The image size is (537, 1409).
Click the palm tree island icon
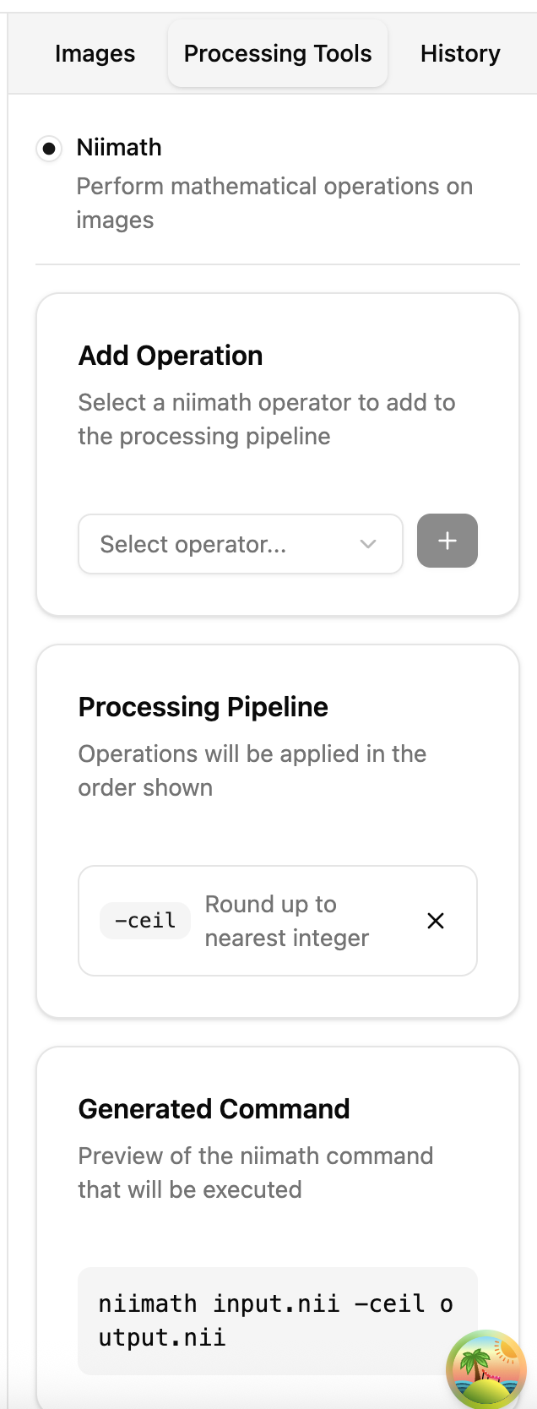[485, 1369]
